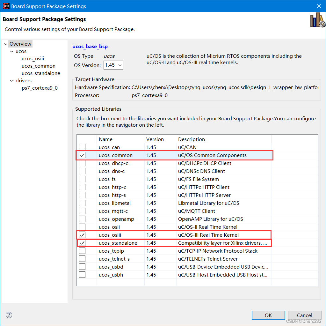Enable the ucos_can library checkbox

[82, 147]
